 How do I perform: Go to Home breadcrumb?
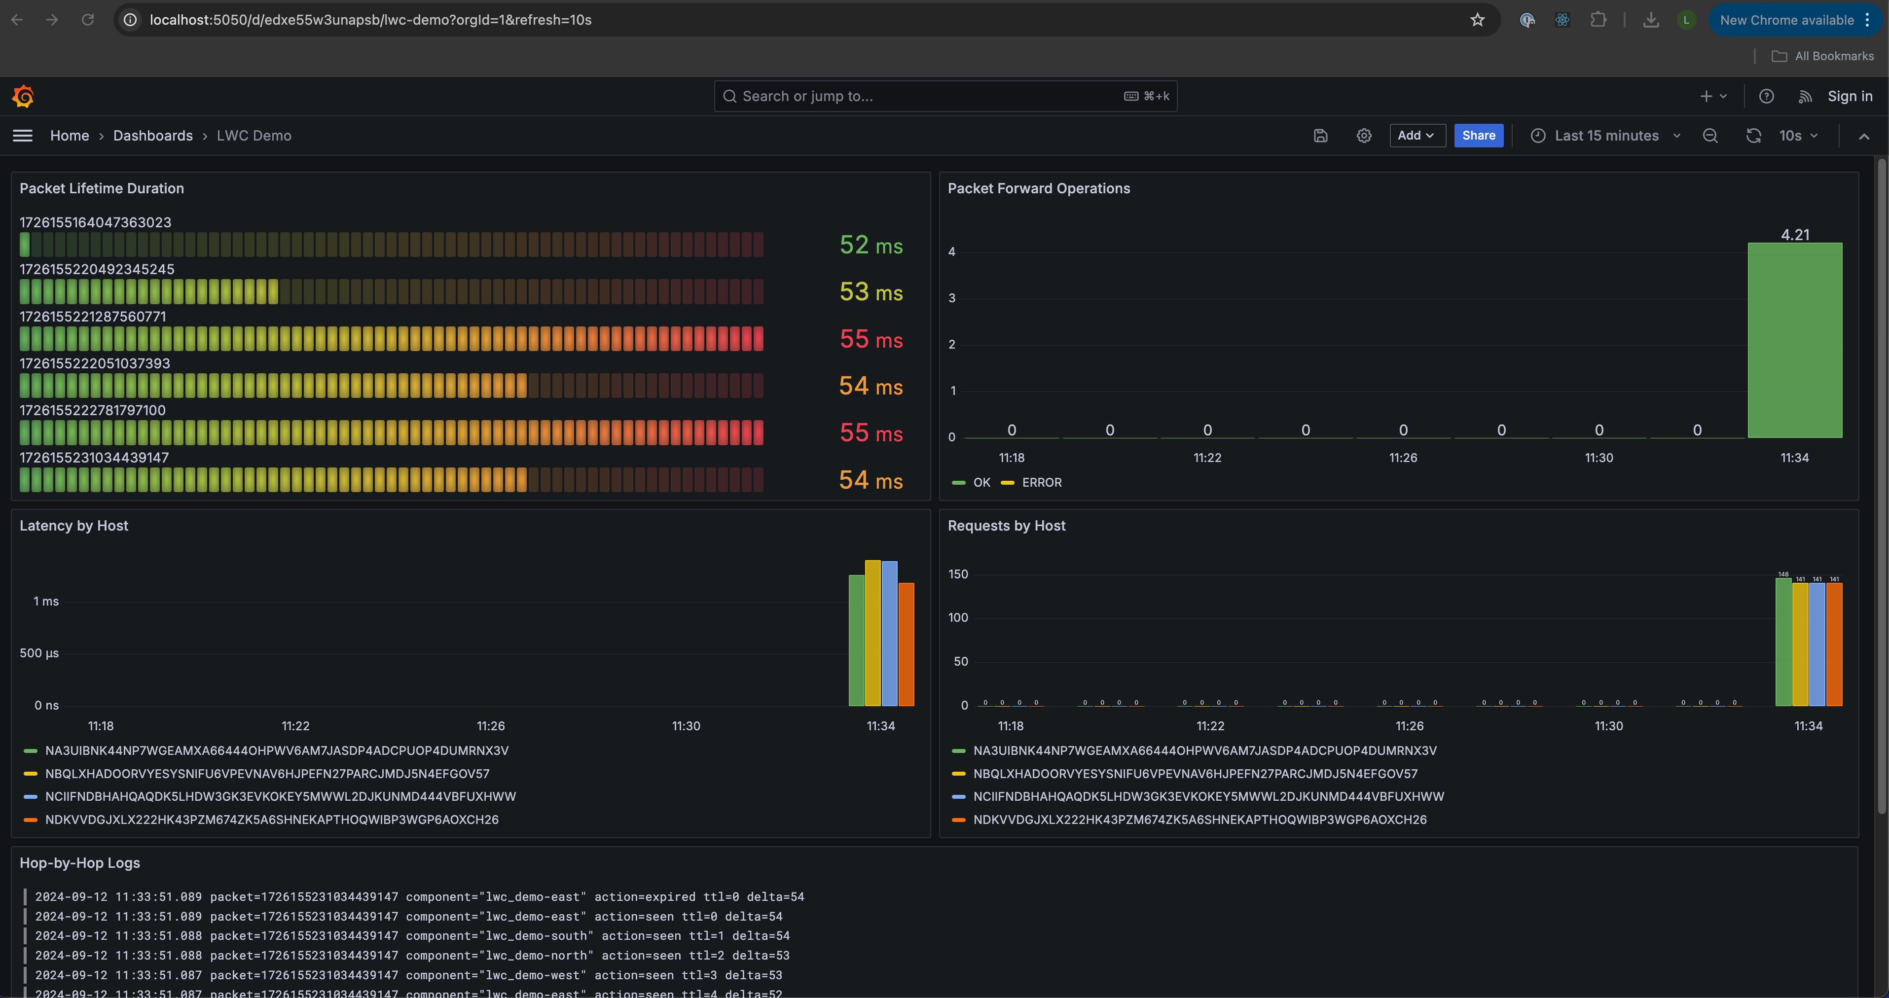tap(70, 136)
